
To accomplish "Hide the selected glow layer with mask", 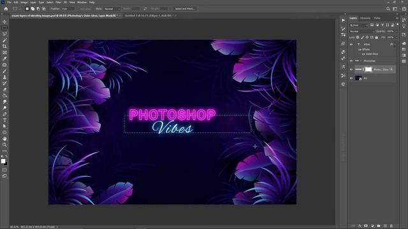I will pyautogui.click(x=351, y=69).
